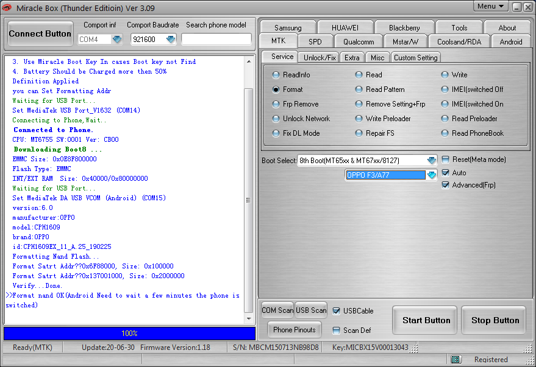Switch to the MTK tab

tap(278, 41)
